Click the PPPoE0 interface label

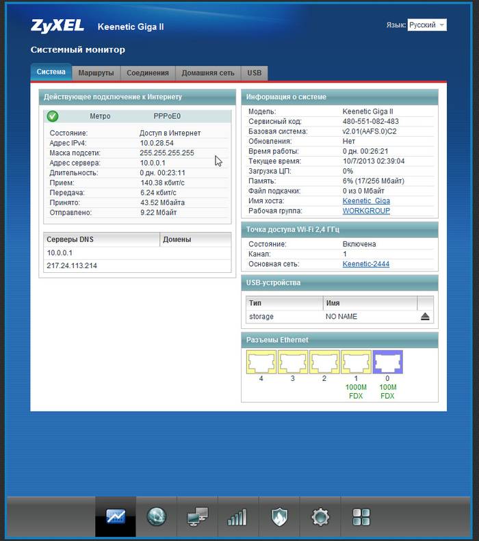click(167, 116)
